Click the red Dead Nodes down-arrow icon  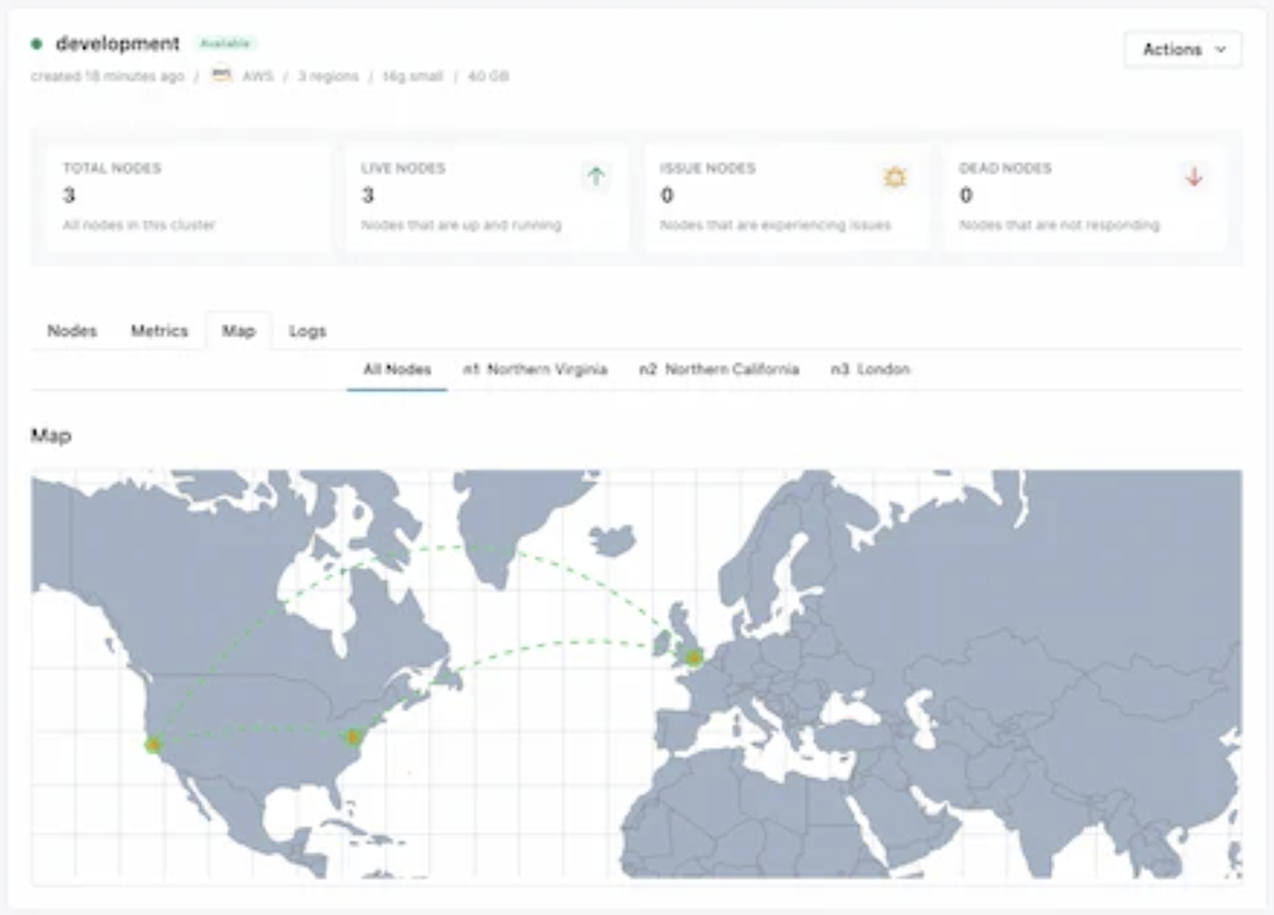click(x=1194, y=176)
